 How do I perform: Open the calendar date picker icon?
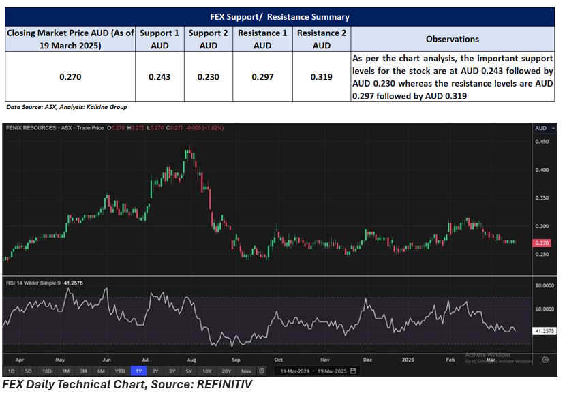pos(354,371)
